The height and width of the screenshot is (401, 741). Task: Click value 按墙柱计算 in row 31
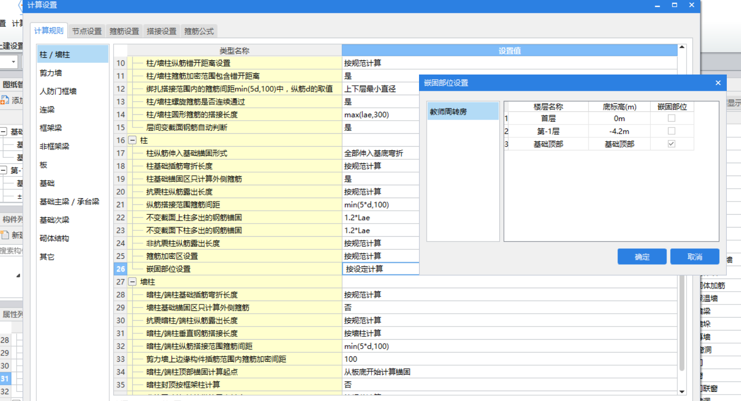point(363,333)
